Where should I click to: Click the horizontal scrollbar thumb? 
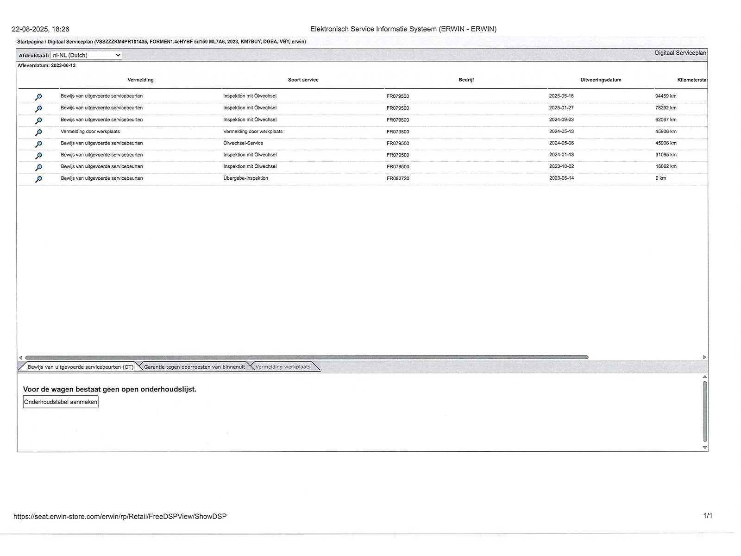[x=306, y=357]
